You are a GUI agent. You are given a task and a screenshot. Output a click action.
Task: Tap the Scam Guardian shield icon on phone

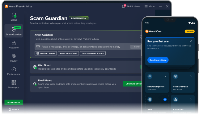tap(176, 76)
